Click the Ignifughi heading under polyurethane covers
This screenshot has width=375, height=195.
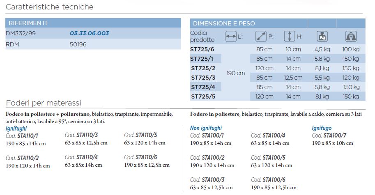16,128
